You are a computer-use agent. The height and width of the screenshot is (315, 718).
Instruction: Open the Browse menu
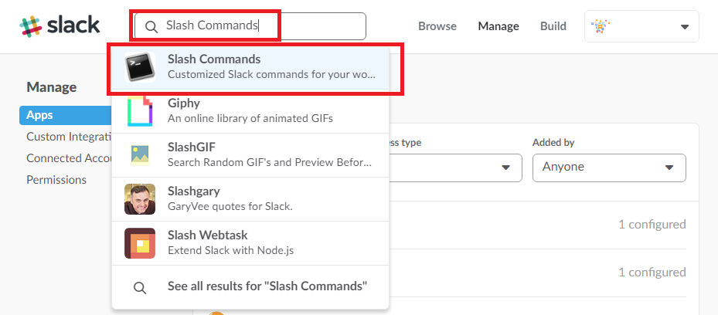(x=437, y=26)
